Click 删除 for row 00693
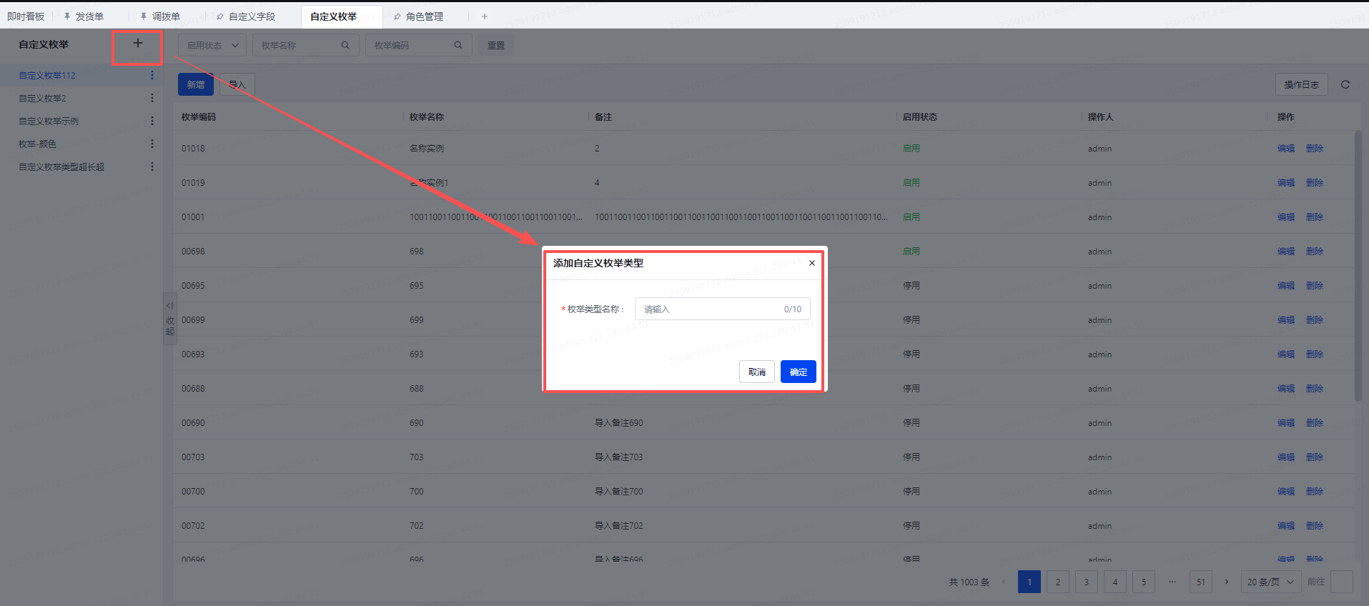 [1315, 354]
